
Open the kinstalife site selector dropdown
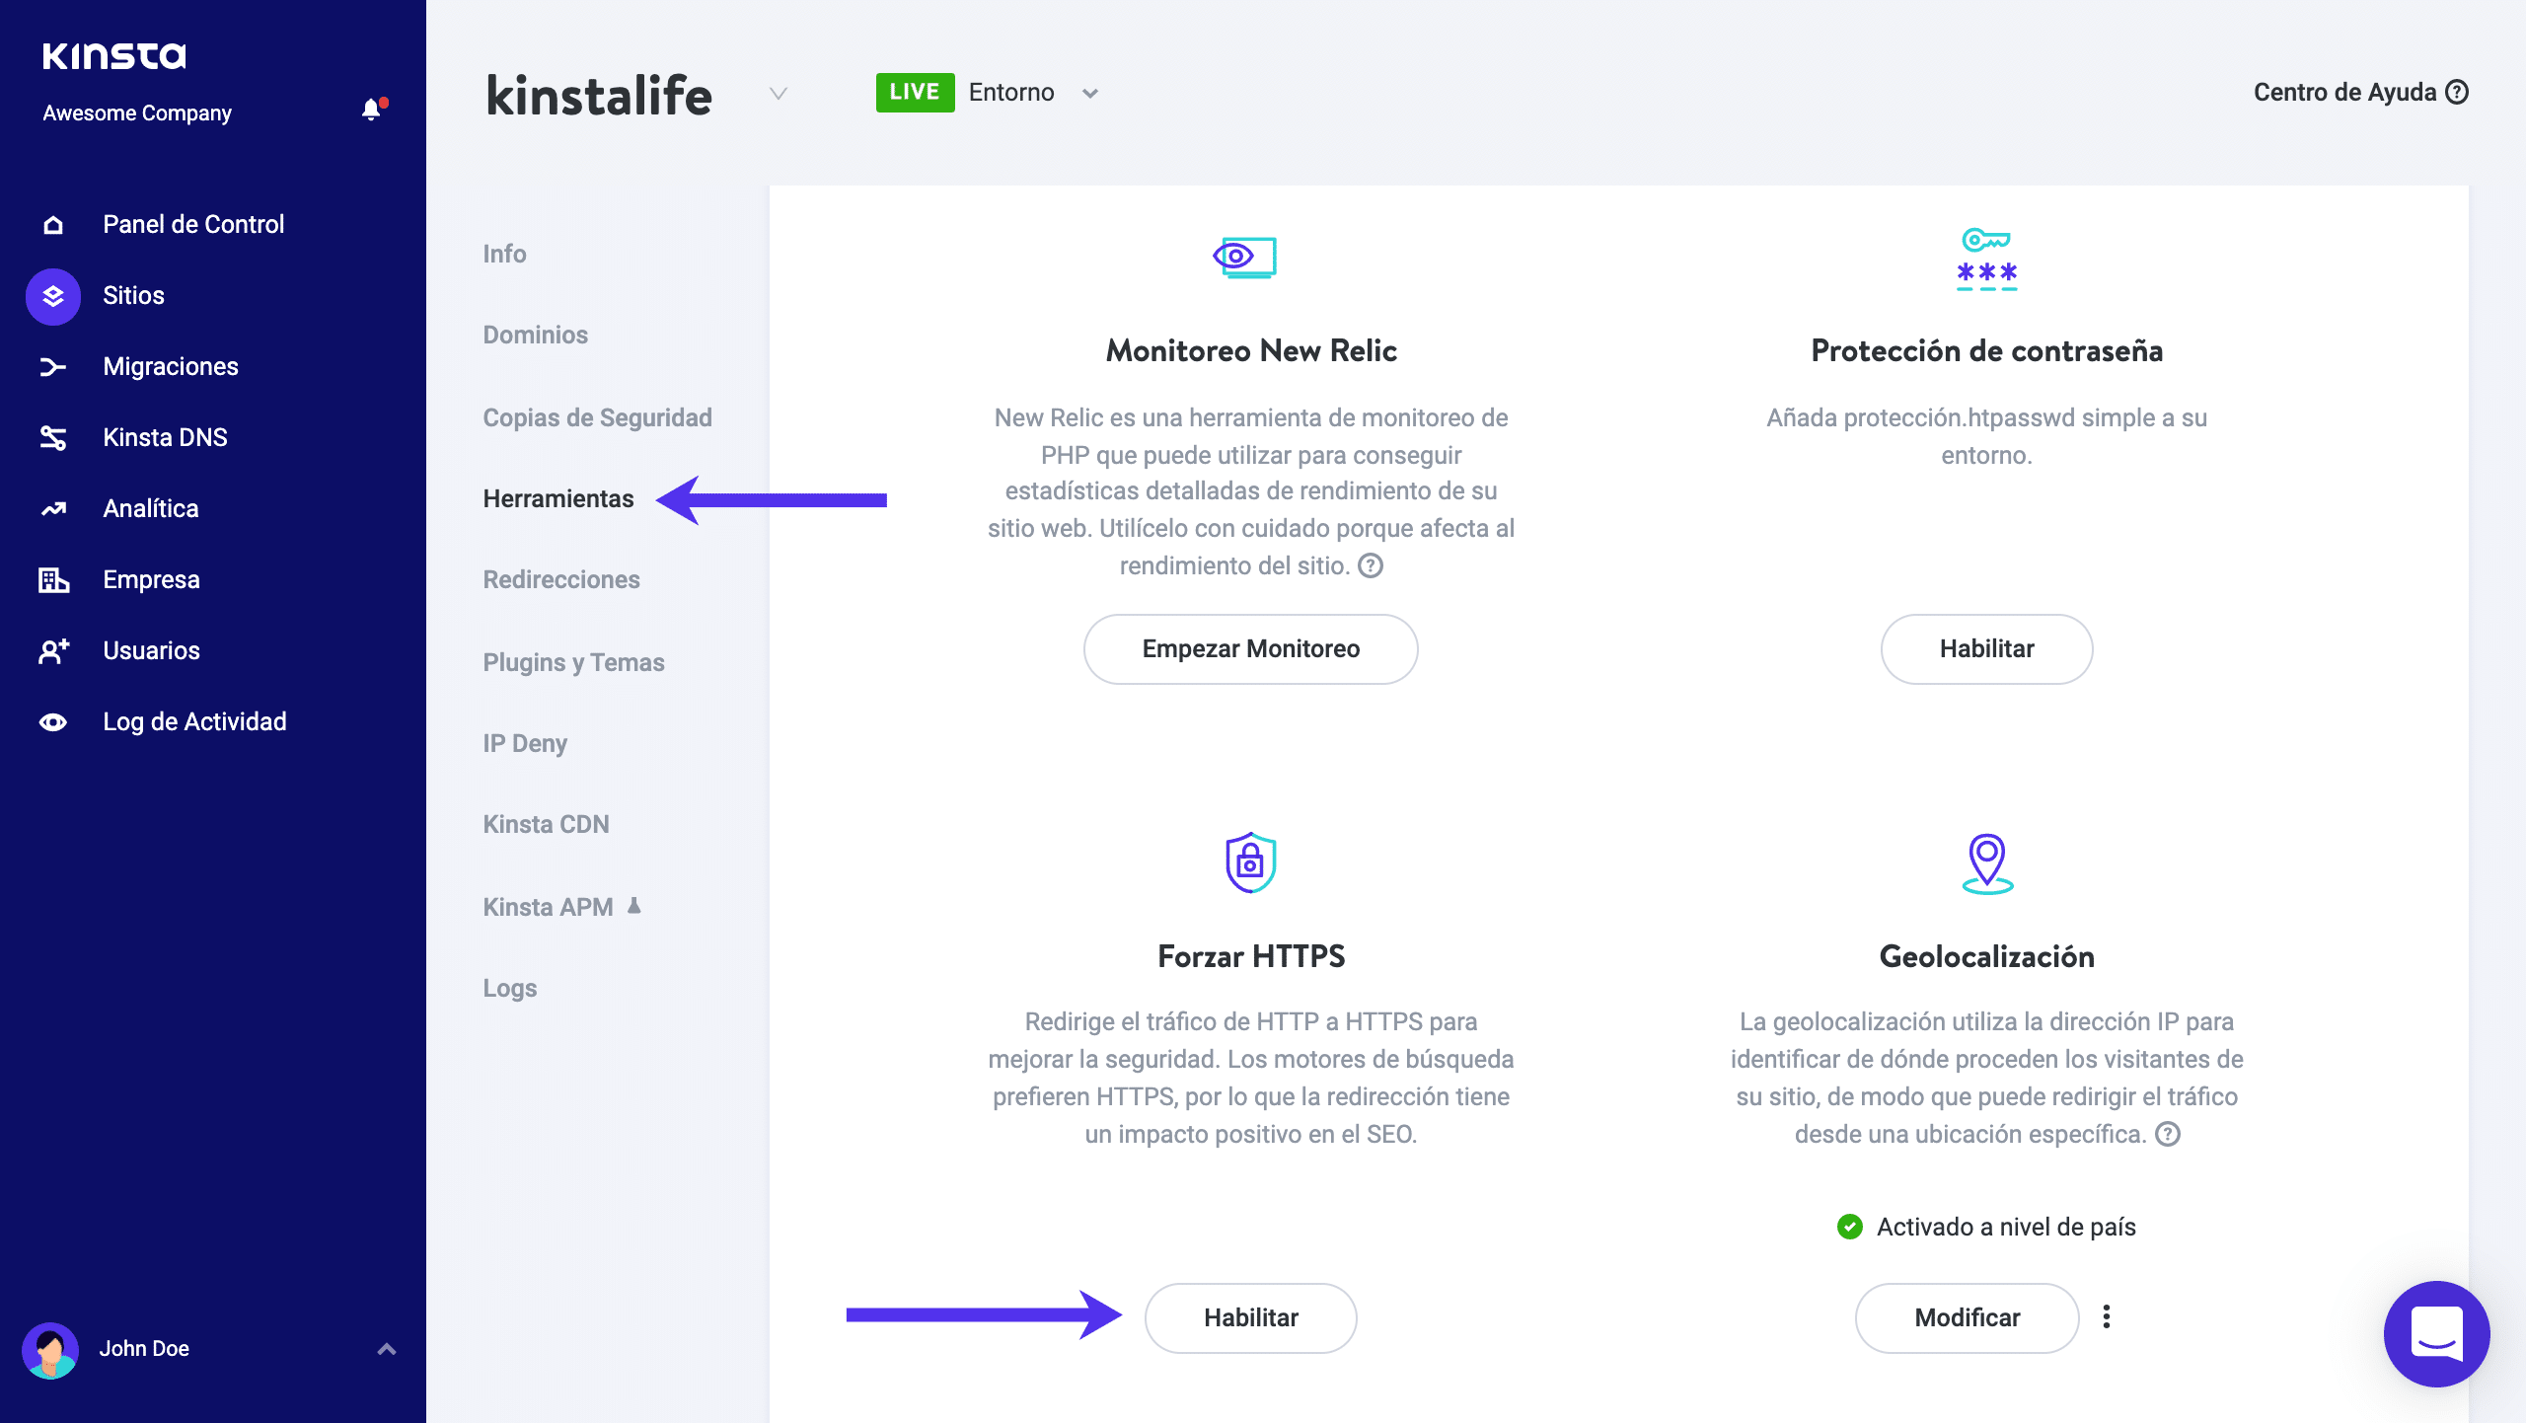click(x=779, y=94)
